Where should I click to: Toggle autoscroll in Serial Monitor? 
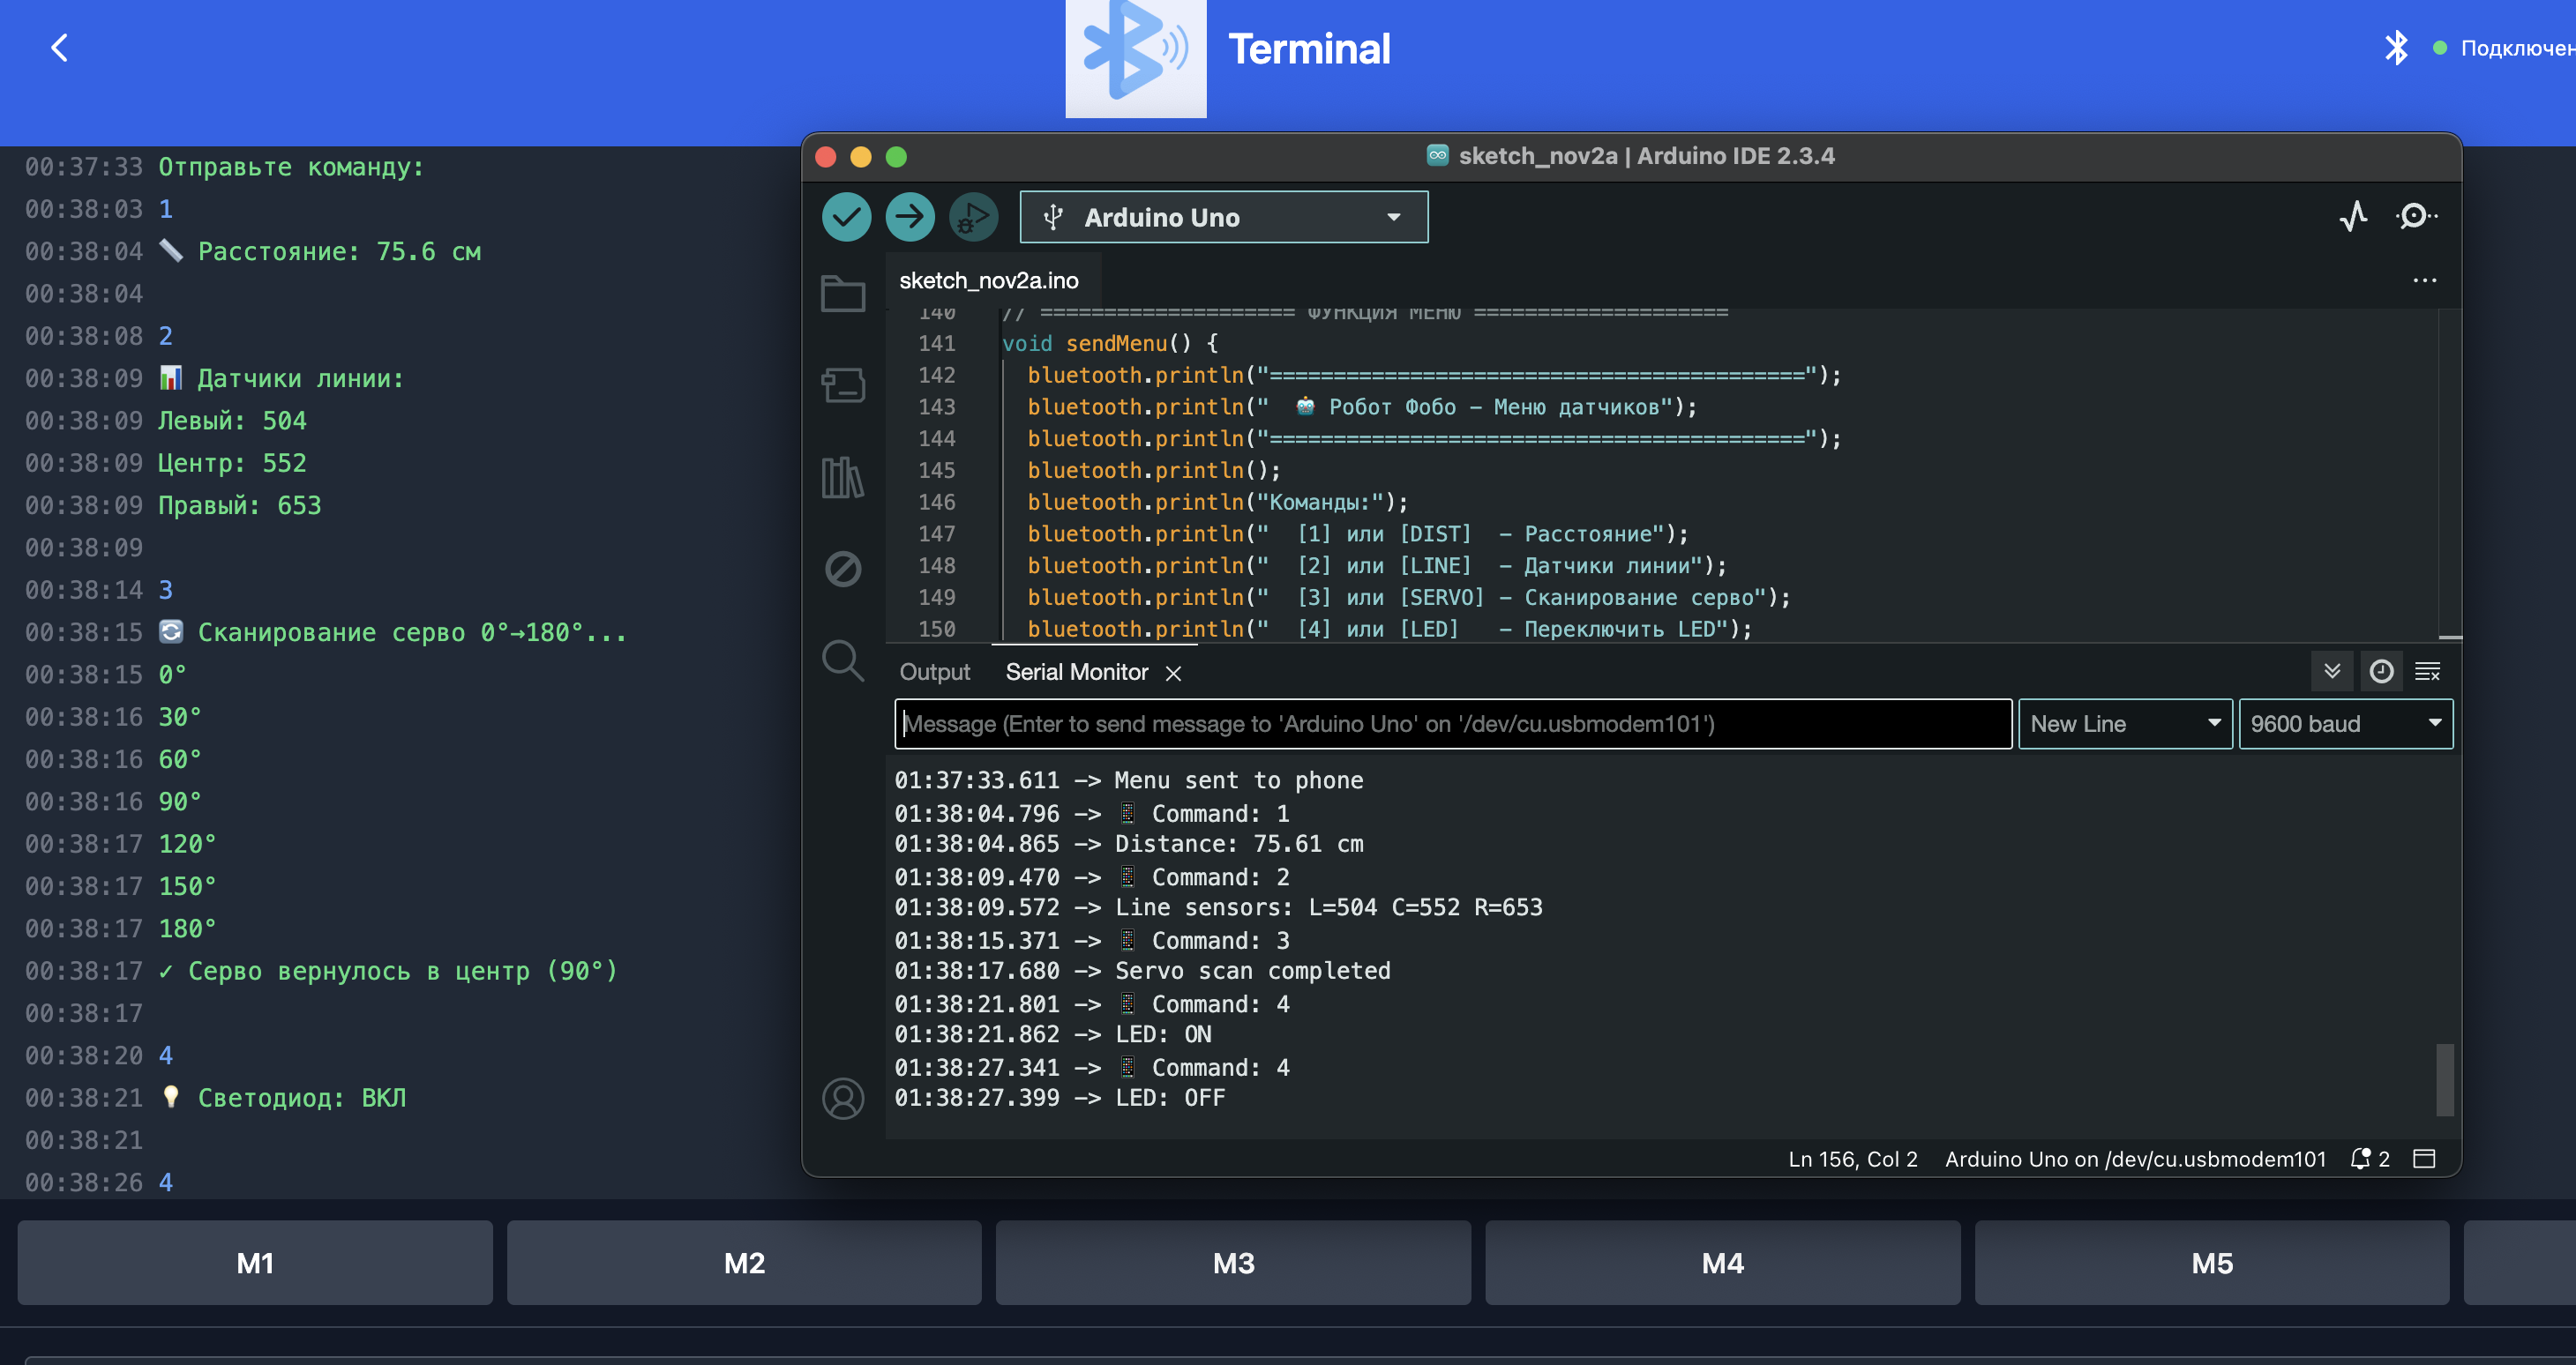2332,672
